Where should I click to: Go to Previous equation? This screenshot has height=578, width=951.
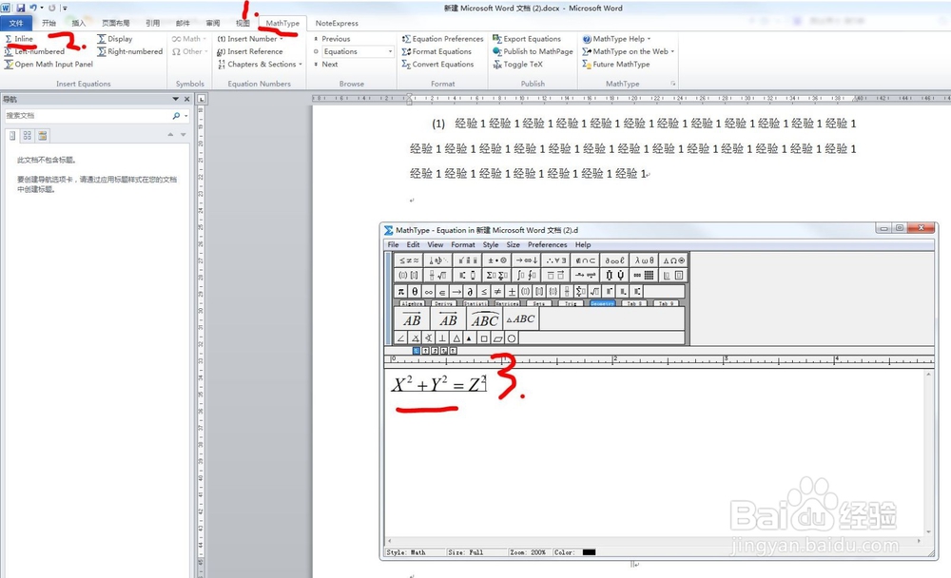click(x=332, y=39)
